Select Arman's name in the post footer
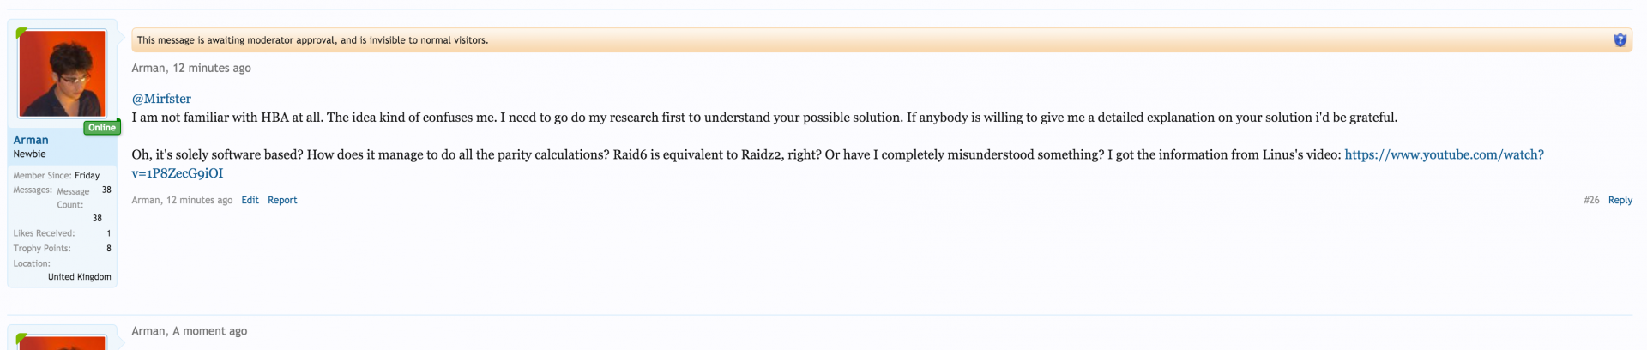1647x350 pixels. (146, 200)
